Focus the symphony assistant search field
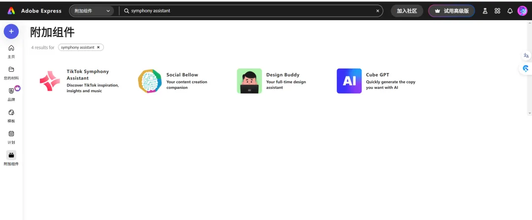Screen dimensions: 532x220 coord(252,11)
